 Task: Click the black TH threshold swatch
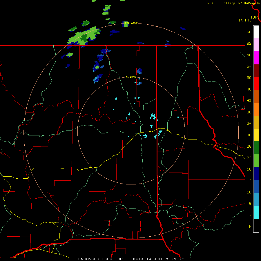[256, 226]
